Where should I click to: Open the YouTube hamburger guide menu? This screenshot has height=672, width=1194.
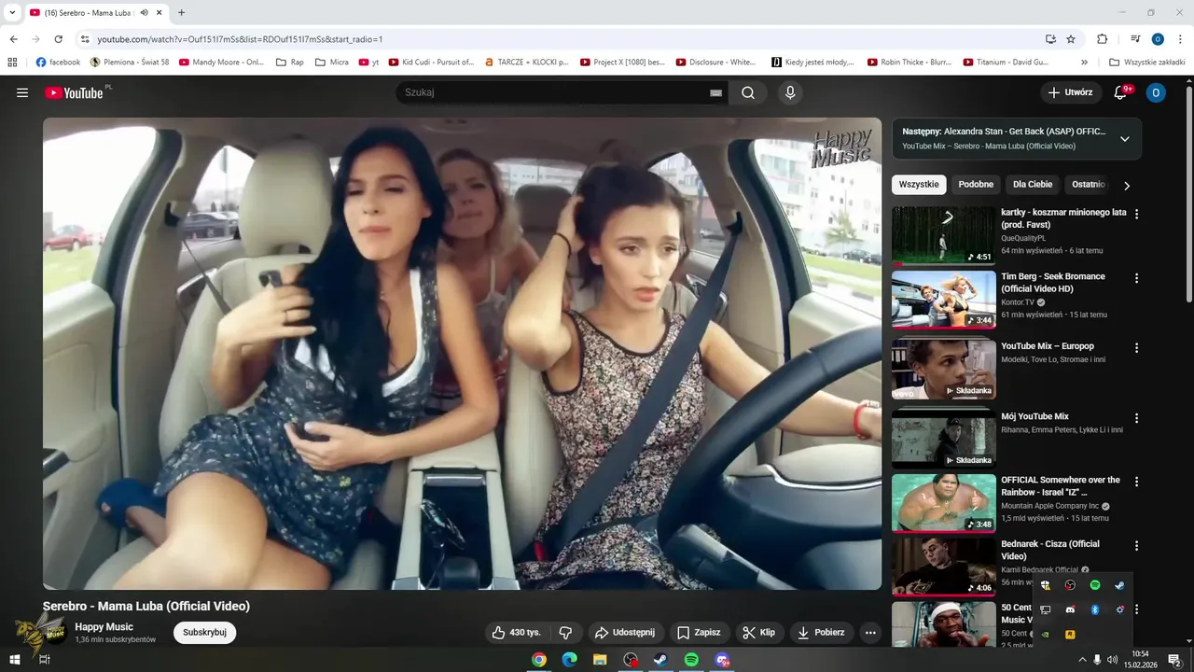pyautogui.click(x=22, y=92)
